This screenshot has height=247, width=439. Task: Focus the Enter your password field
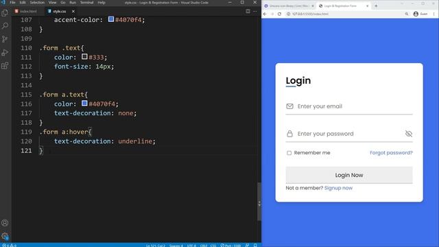[350, 134]
